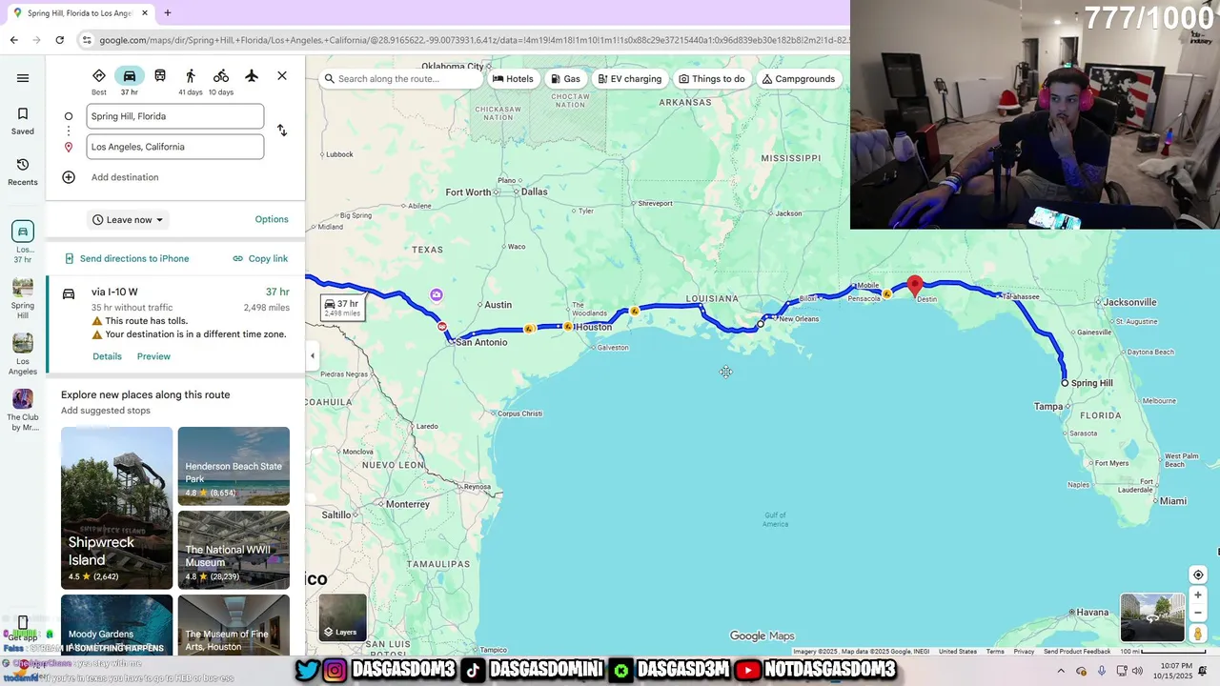
Task: Filter by Gas along route
Action: 565,79
